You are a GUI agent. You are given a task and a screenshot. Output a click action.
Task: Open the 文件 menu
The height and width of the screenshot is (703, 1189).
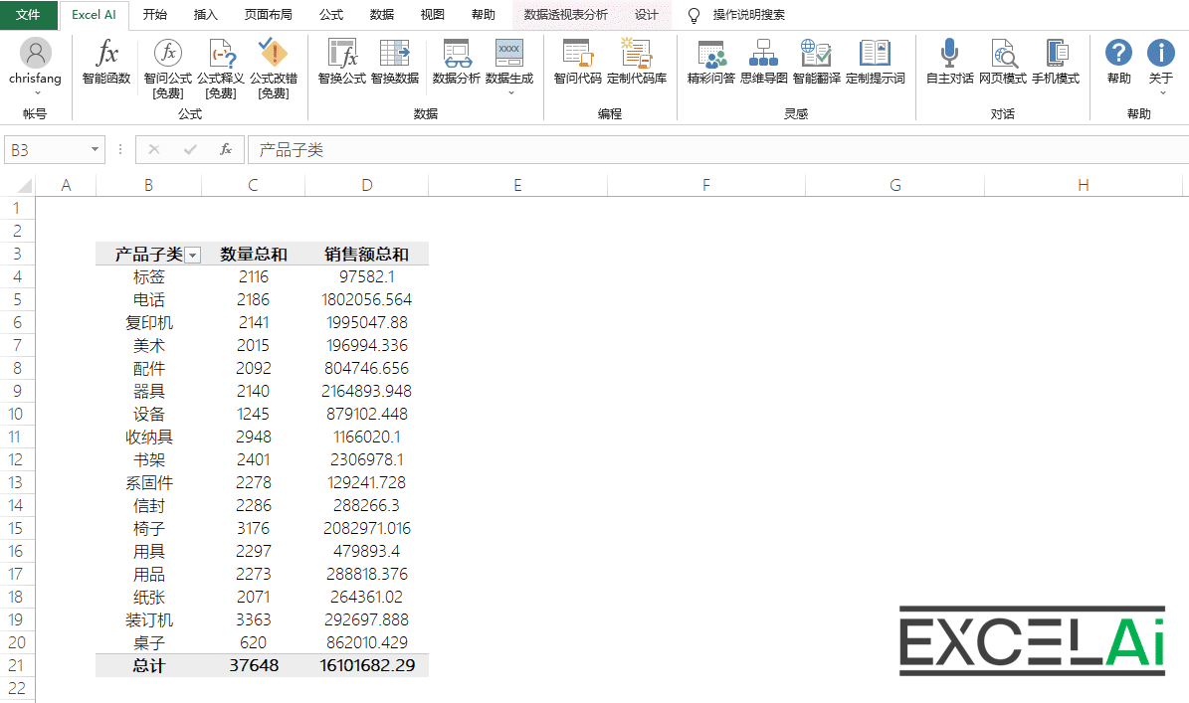pyautogui.click(x=28, y=15)
